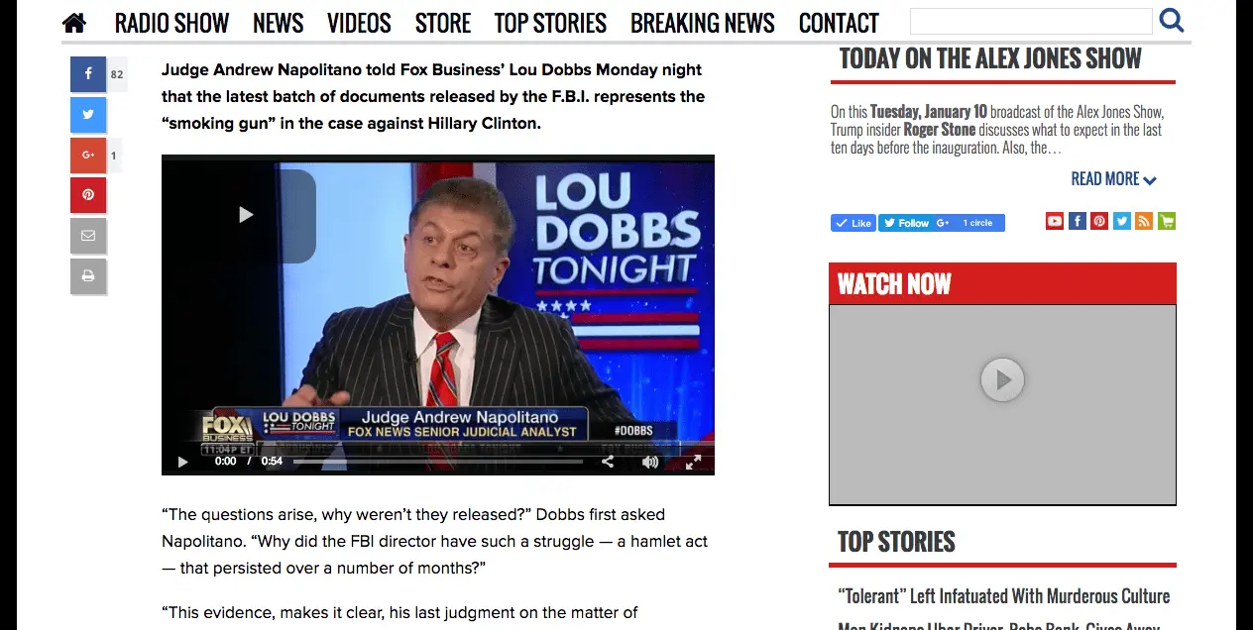The height and width of the screenshot is (630, 1253).
Task: Print the article using printer icon
Action: [x=88, y=276]
